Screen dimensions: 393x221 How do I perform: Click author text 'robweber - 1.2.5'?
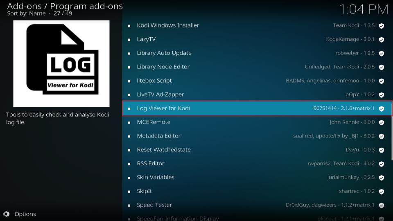(x=355, y=53)
